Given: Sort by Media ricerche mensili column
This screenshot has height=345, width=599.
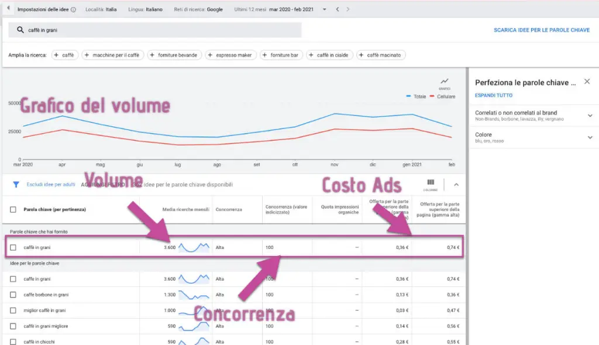Looking at the screenshot, I should tap(185, 210).
